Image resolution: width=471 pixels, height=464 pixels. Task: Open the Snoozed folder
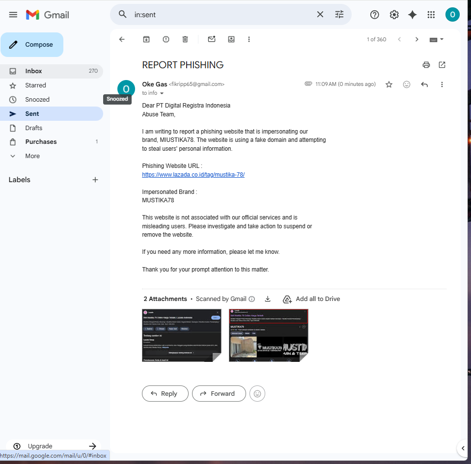[x=52, y=99]
